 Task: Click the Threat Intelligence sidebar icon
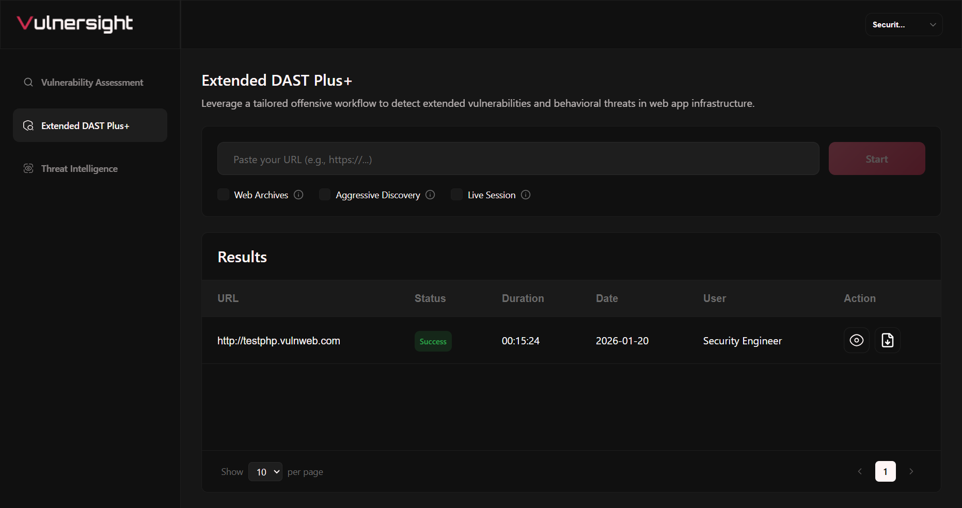tap(28, 168)
